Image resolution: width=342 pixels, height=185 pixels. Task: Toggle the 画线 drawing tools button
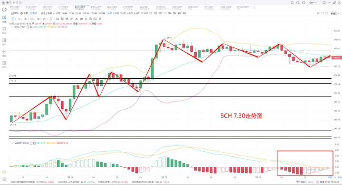[33, 13]
